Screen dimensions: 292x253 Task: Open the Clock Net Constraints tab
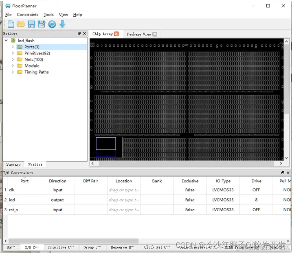coord(157,247)
